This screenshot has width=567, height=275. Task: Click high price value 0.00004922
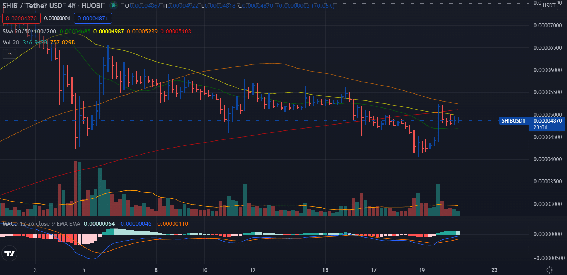pos(183,6)
